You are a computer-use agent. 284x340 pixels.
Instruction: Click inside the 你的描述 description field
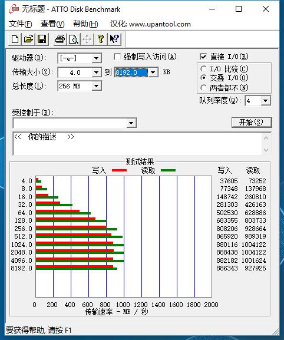pyautogui.click(x=137, y=144)
